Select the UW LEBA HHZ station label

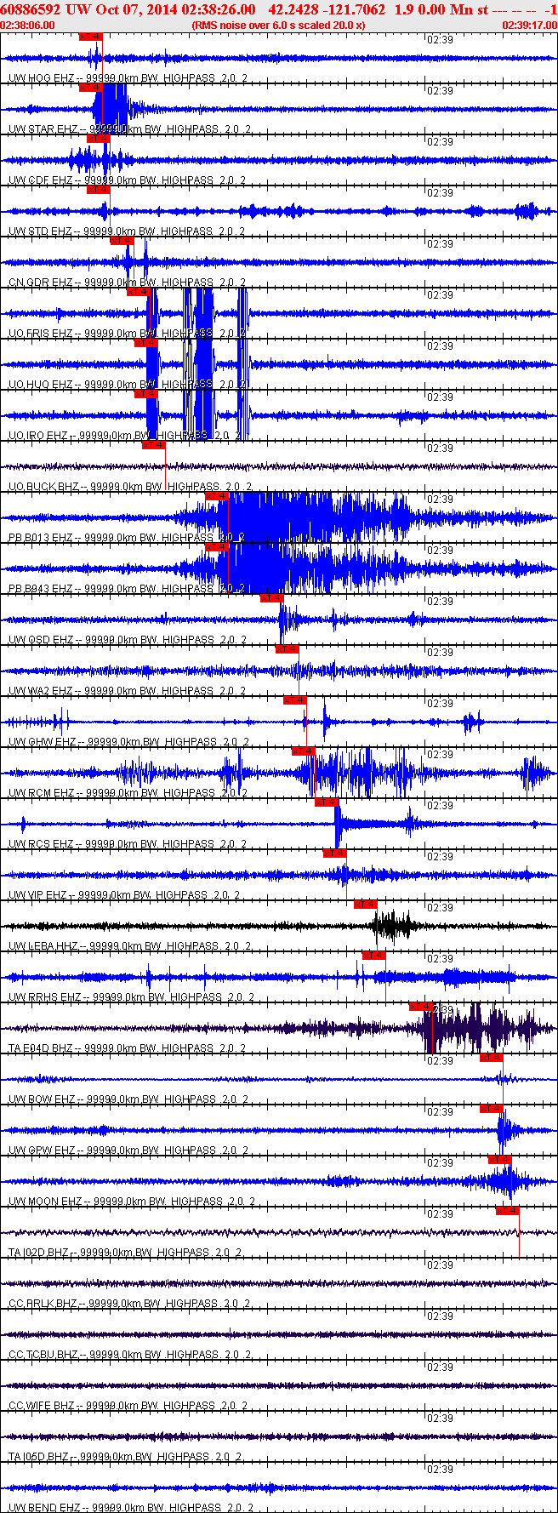(130, 946)
